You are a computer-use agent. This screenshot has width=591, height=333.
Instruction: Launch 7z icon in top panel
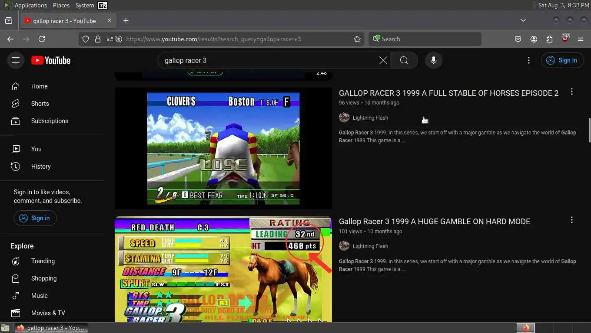click(103, 5)
